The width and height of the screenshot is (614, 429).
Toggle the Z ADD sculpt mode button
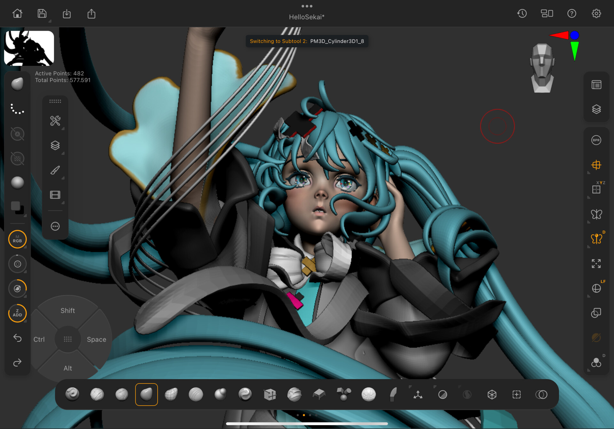(17, 313)
